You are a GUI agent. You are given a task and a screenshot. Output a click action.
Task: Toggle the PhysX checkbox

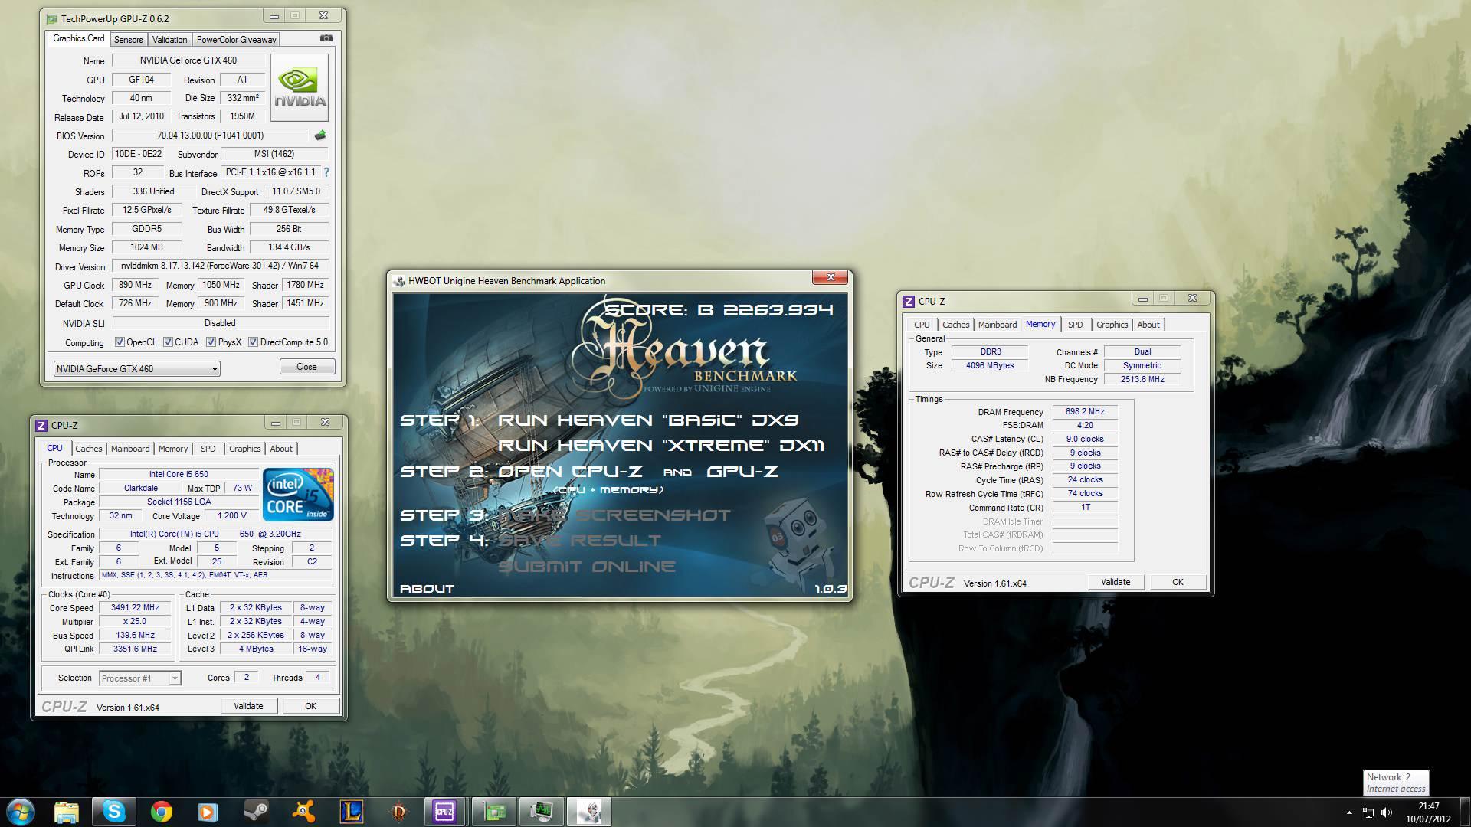point(211,342)
